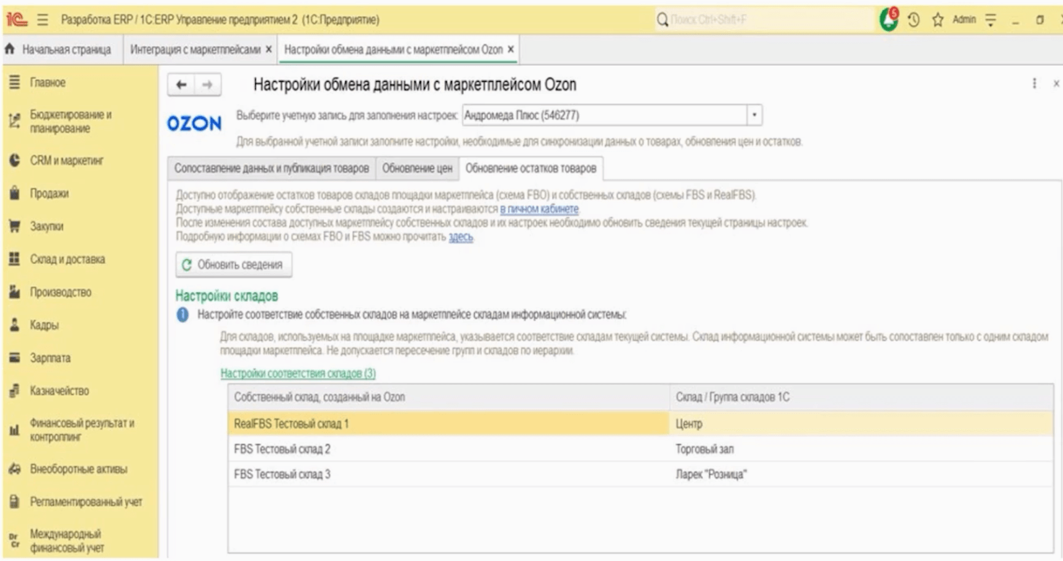Open Настройки соответствия складов (3) link

point(298,373)
